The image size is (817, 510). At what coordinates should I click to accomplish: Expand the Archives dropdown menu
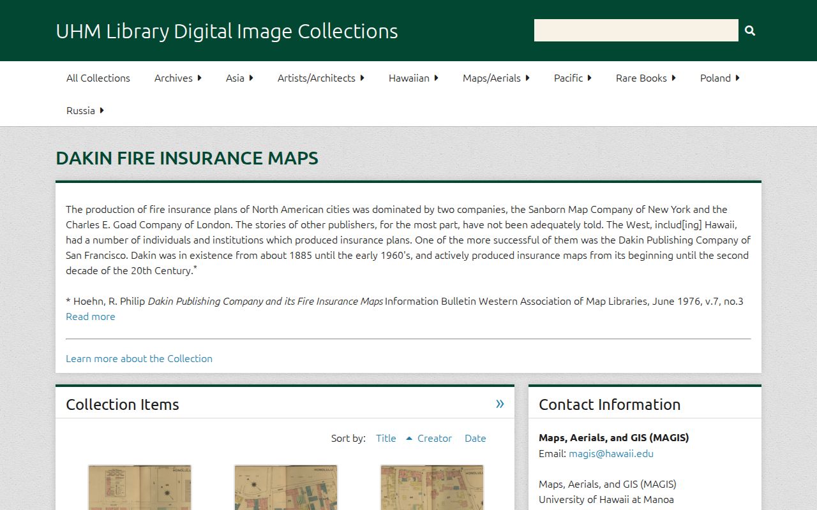click(x=177, y=78)
